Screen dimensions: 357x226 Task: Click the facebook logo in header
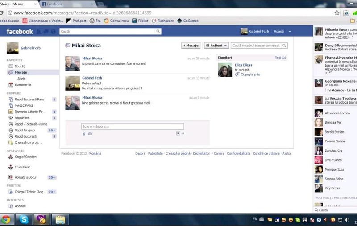coord(20,31)
